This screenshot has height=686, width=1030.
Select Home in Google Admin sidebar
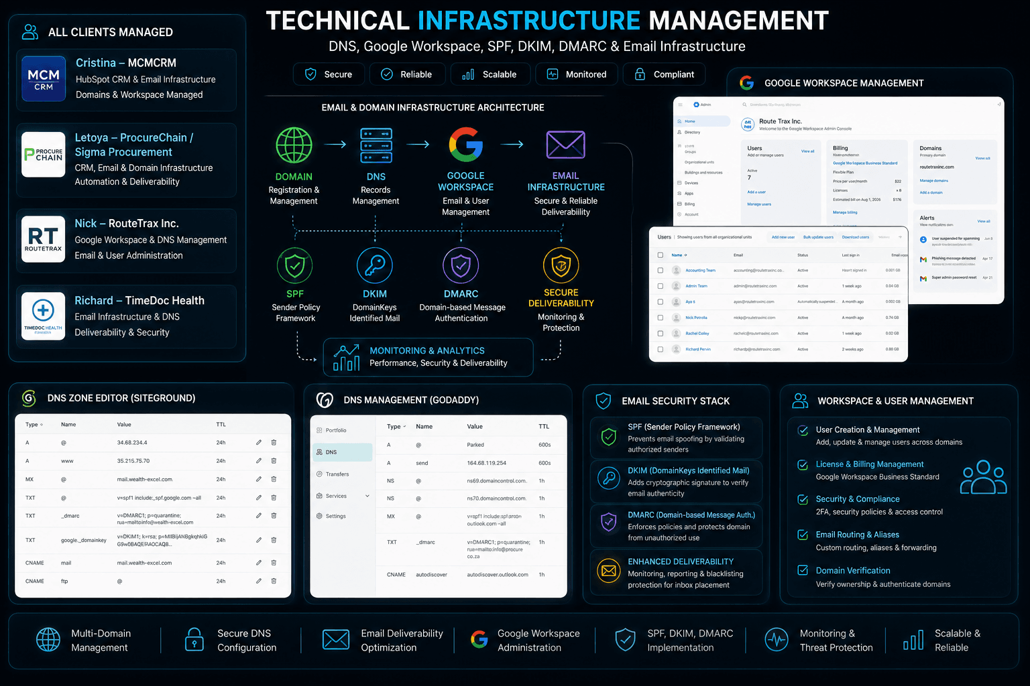(x=702, y=121)
